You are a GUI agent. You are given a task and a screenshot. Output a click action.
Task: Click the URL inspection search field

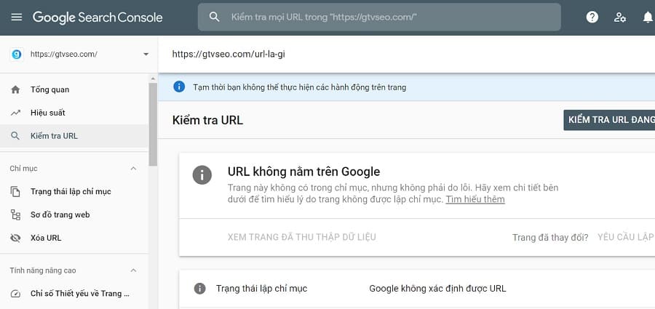click(379, 17)
